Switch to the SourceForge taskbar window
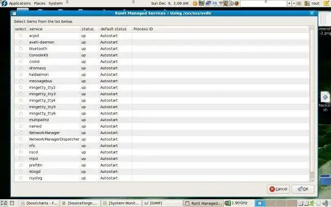The image size is (331, 207). 81,203
